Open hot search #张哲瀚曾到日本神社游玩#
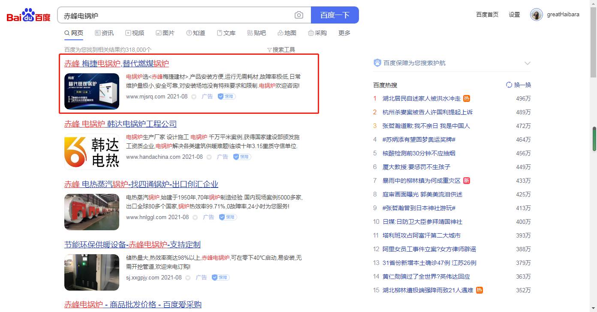The image size is (597, 312). (419, 208)
